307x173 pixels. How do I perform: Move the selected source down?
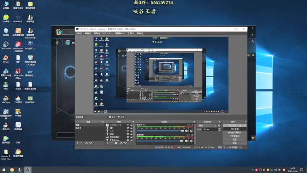click(125, 143)
